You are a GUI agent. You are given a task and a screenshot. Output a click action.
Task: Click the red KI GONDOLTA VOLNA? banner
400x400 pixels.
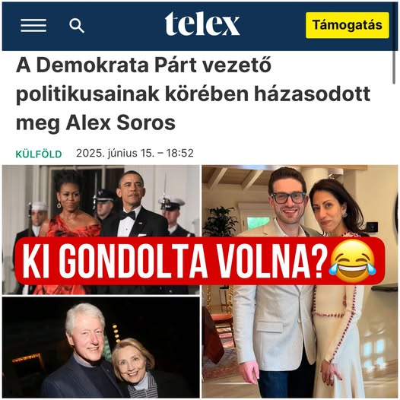pos(200,261)
